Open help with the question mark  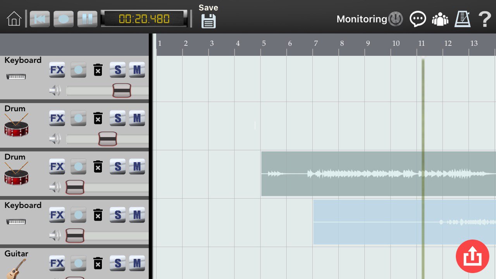(x=485, y=19)
